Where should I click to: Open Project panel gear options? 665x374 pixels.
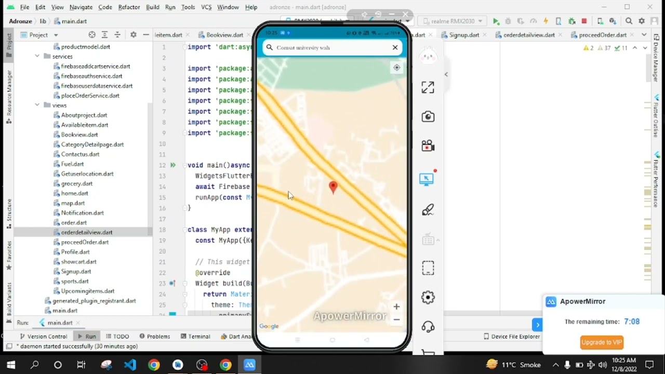[x=133, y=35]
